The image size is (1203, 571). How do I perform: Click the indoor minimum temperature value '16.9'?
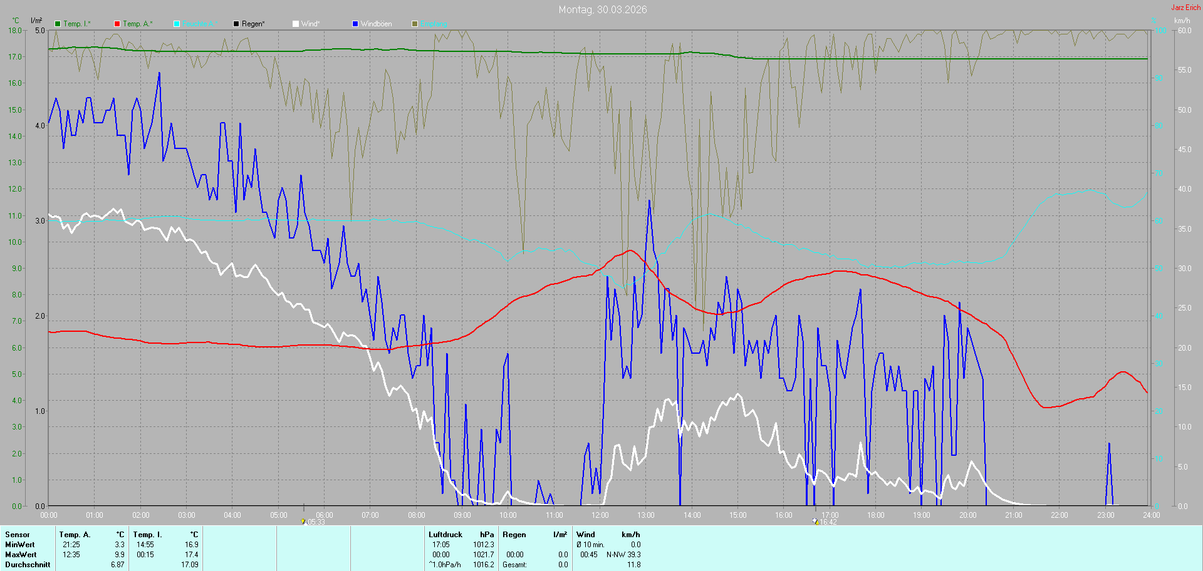(192, 545)
